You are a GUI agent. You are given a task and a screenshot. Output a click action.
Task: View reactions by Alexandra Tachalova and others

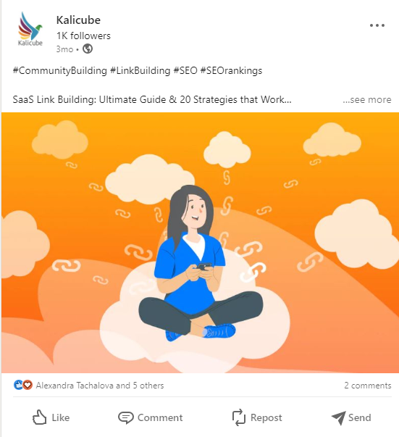(x=100, y=386)
